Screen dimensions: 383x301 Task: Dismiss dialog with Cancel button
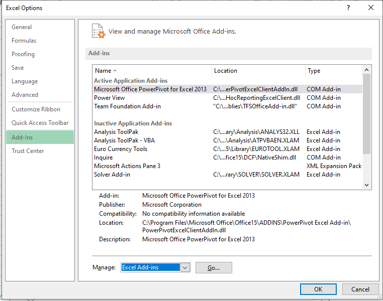click(x=360, y=289)
